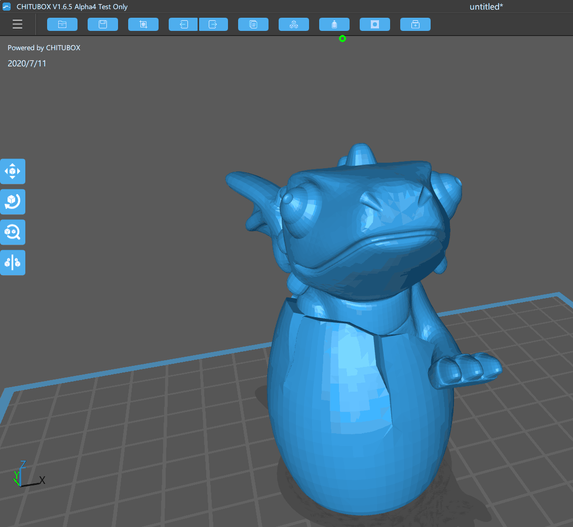Open the hamburger menu

[x=17, y=24]
